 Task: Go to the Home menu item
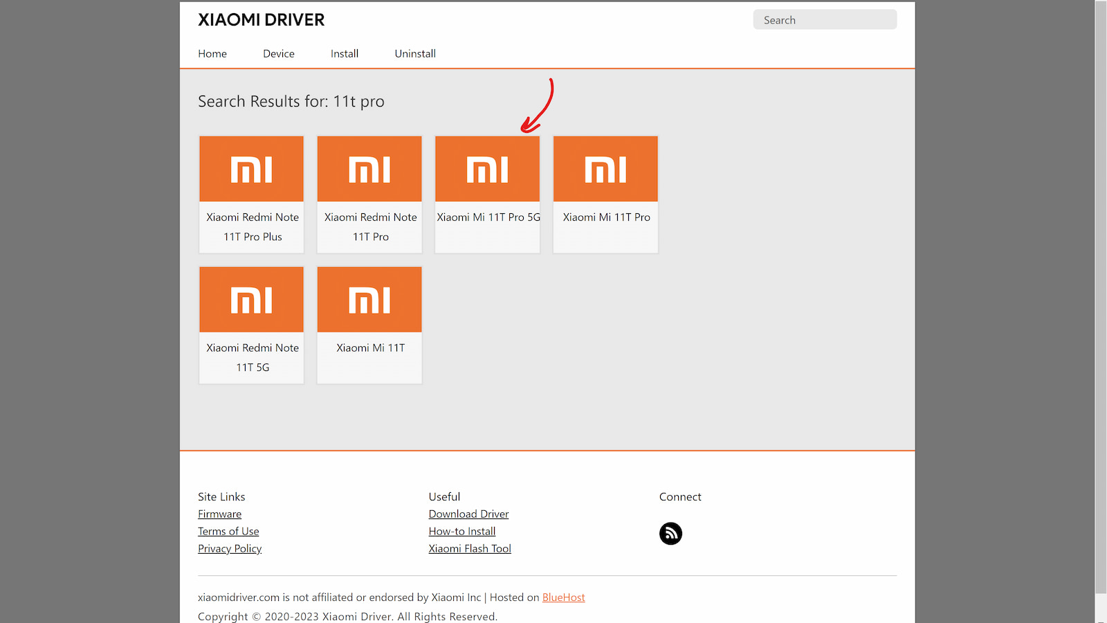212,54
